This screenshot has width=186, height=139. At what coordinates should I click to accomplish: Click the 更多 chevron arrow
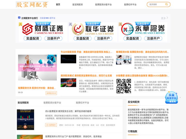[167, 18]
